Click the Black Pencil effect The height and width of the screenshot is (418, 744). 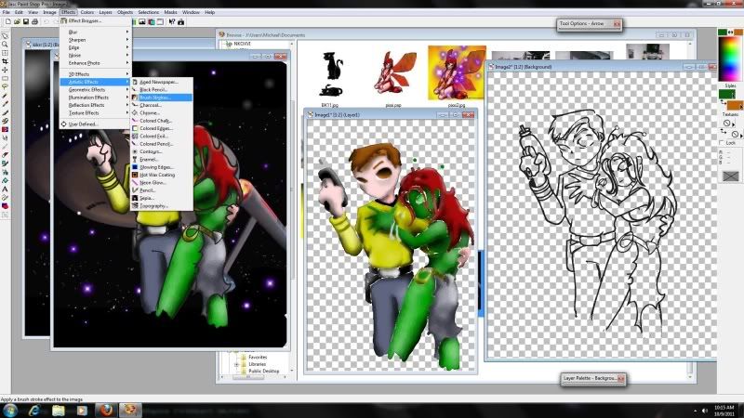[153, 89]
